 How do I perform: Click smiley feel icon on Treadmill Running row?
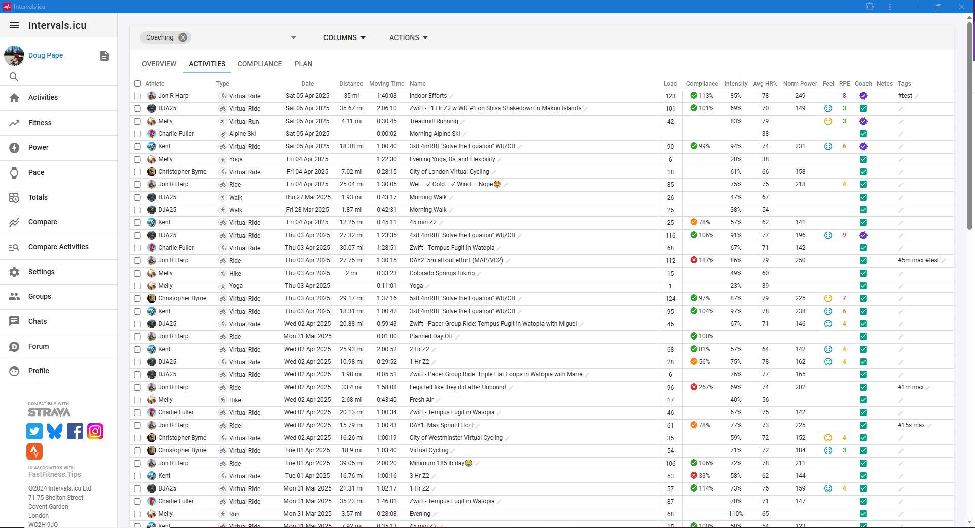828,121
